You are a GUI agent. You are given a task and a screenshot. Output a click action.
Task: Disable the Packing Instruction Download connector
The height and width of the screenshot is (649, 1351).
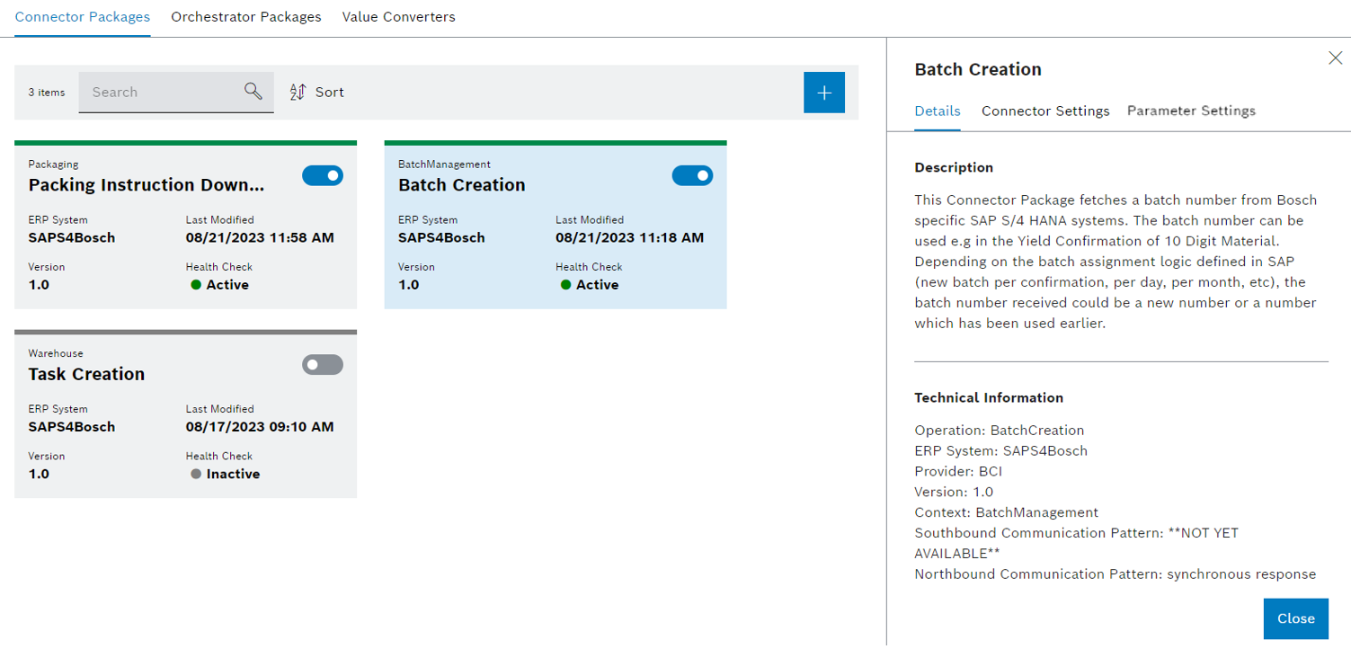[x=323, y=175]
